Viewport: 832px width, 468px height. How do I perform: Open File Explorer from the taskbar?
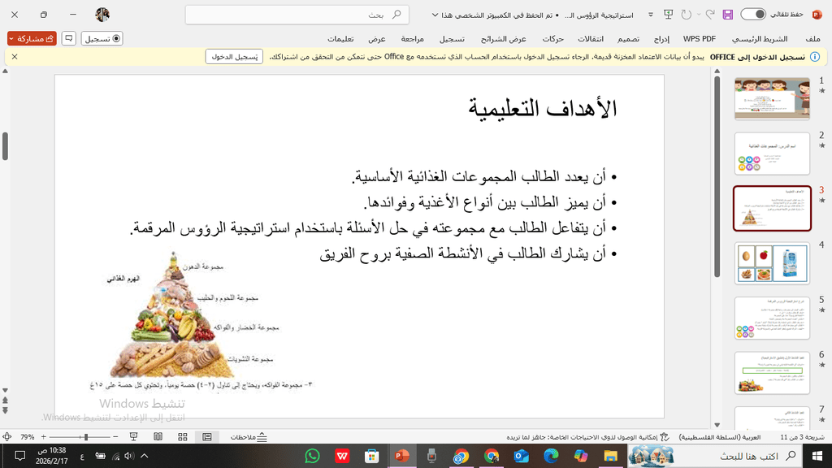610,456
